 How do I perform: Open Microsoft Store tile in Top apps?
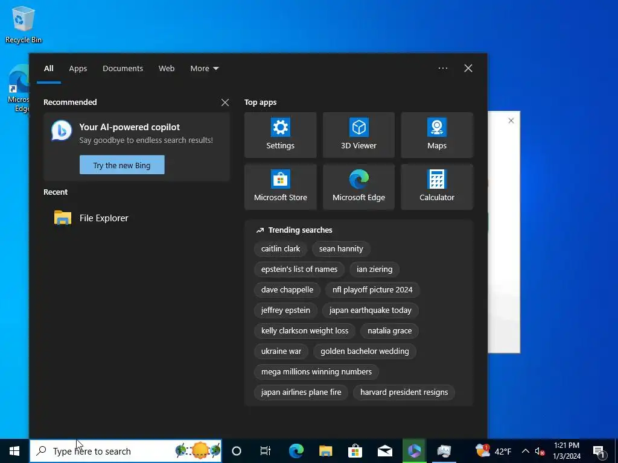[280, 187]
